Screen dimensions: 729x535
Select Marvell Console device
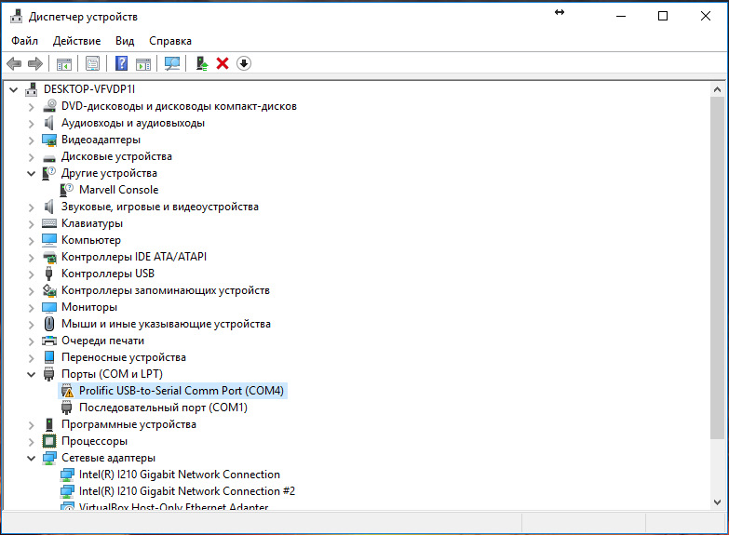118,190
